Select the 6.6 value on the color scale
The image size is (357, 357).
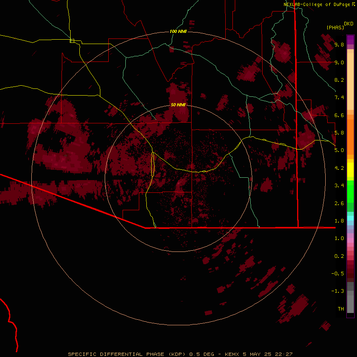(x=339, y=115)
